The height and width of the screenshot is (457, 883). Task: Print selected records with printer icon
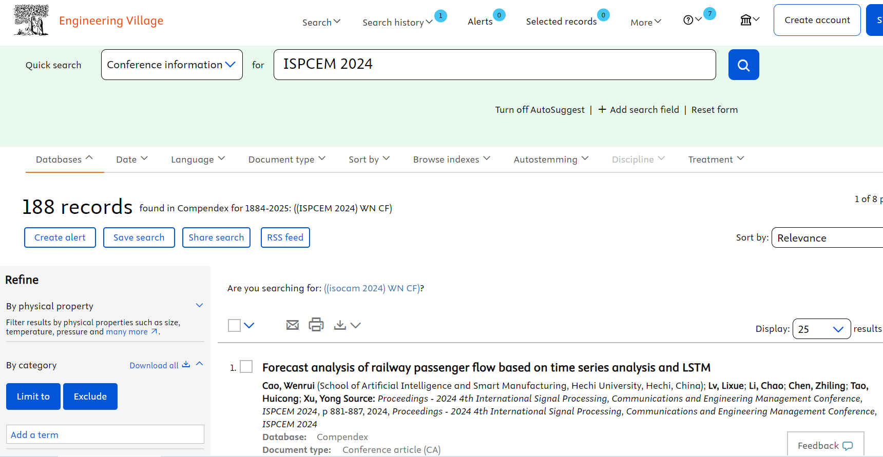(x=316, y=325)
